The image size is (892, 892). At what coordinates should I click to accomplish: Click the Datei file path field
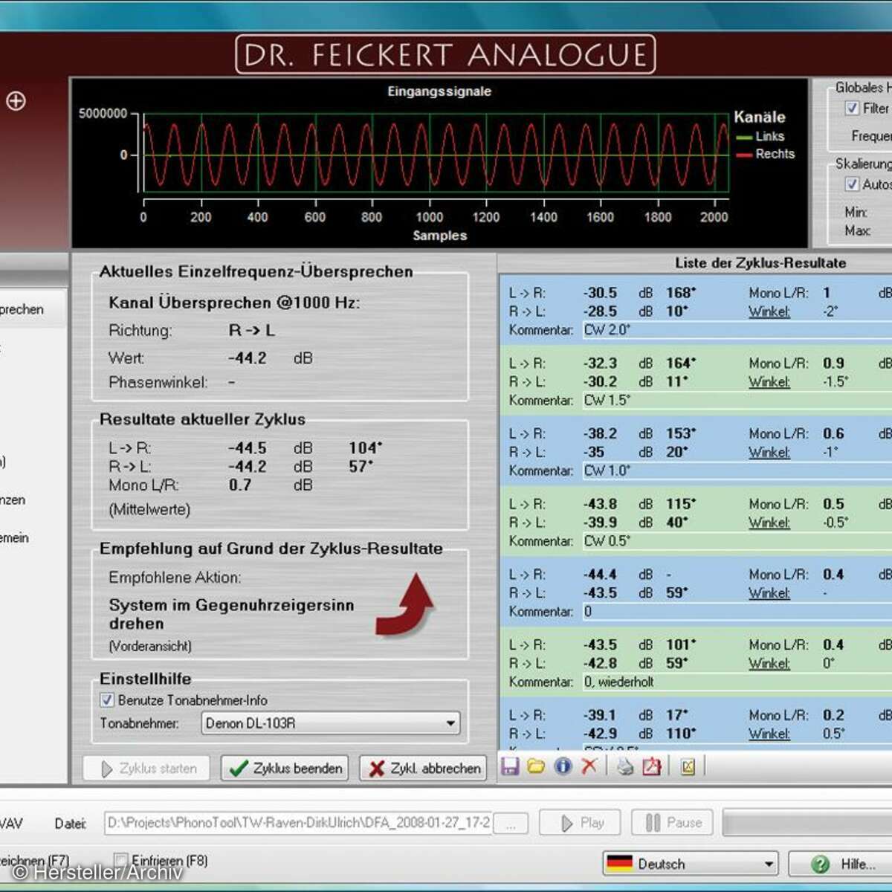pyautogui.click(x=298, y=823)
